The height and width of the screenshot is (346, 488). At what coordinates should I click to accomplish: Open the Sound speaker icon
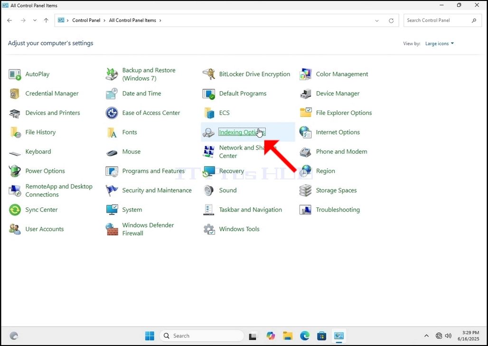click(208, 190)
